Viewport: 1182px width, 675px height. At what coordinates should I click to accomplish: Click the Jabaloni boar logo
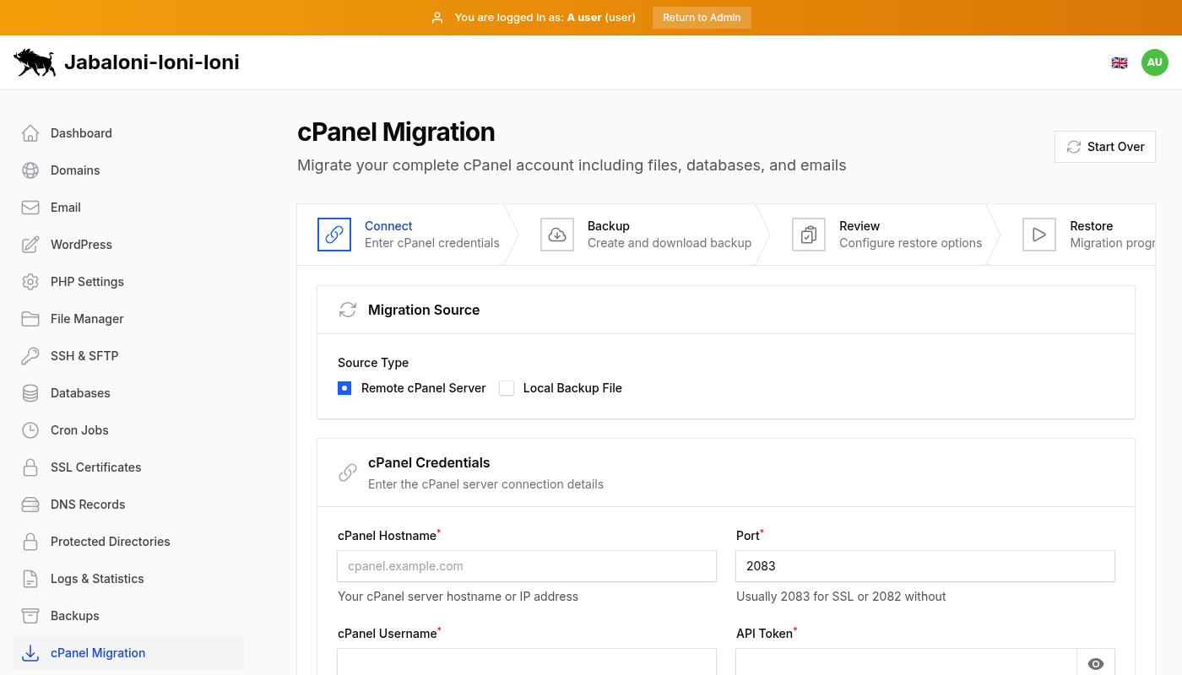click(34, 62)
